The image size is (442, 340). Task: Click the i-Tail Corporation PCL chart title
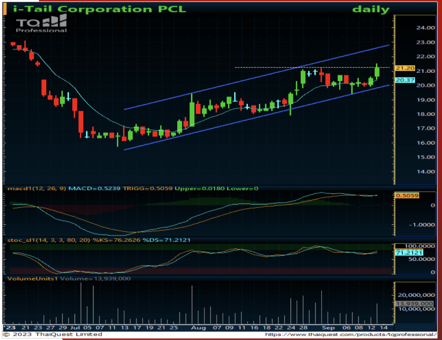coord(100,9)
